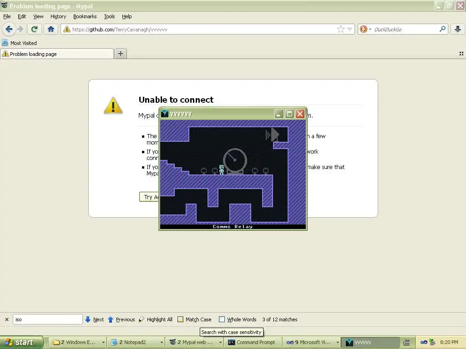Screen dimensions: 466x349
Task: Click the forward arrow navigation button
Action: 20,29
